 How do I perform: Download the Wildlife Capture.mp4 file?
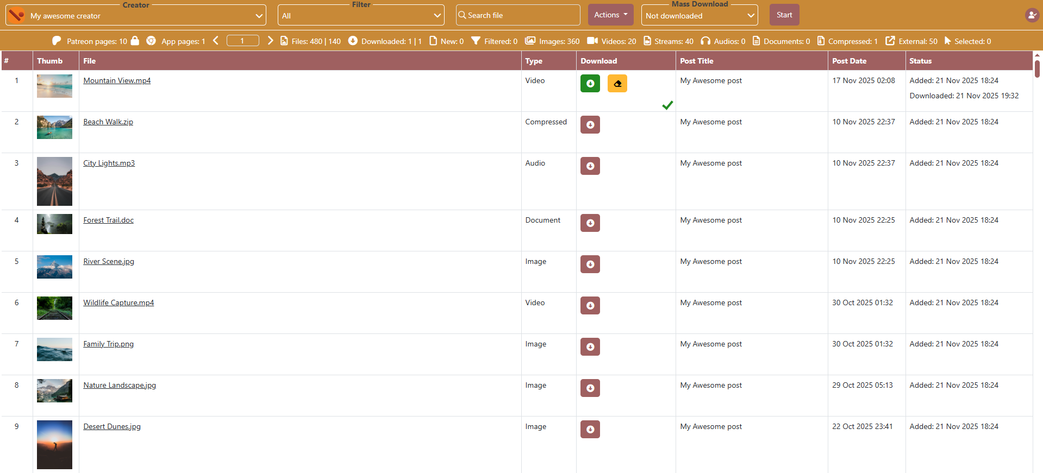pos(590,306)
